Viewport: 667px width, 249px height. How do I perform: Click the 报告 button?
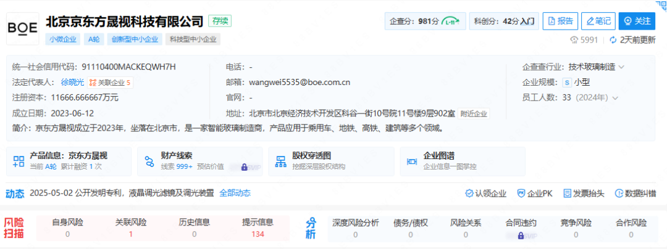560,21
